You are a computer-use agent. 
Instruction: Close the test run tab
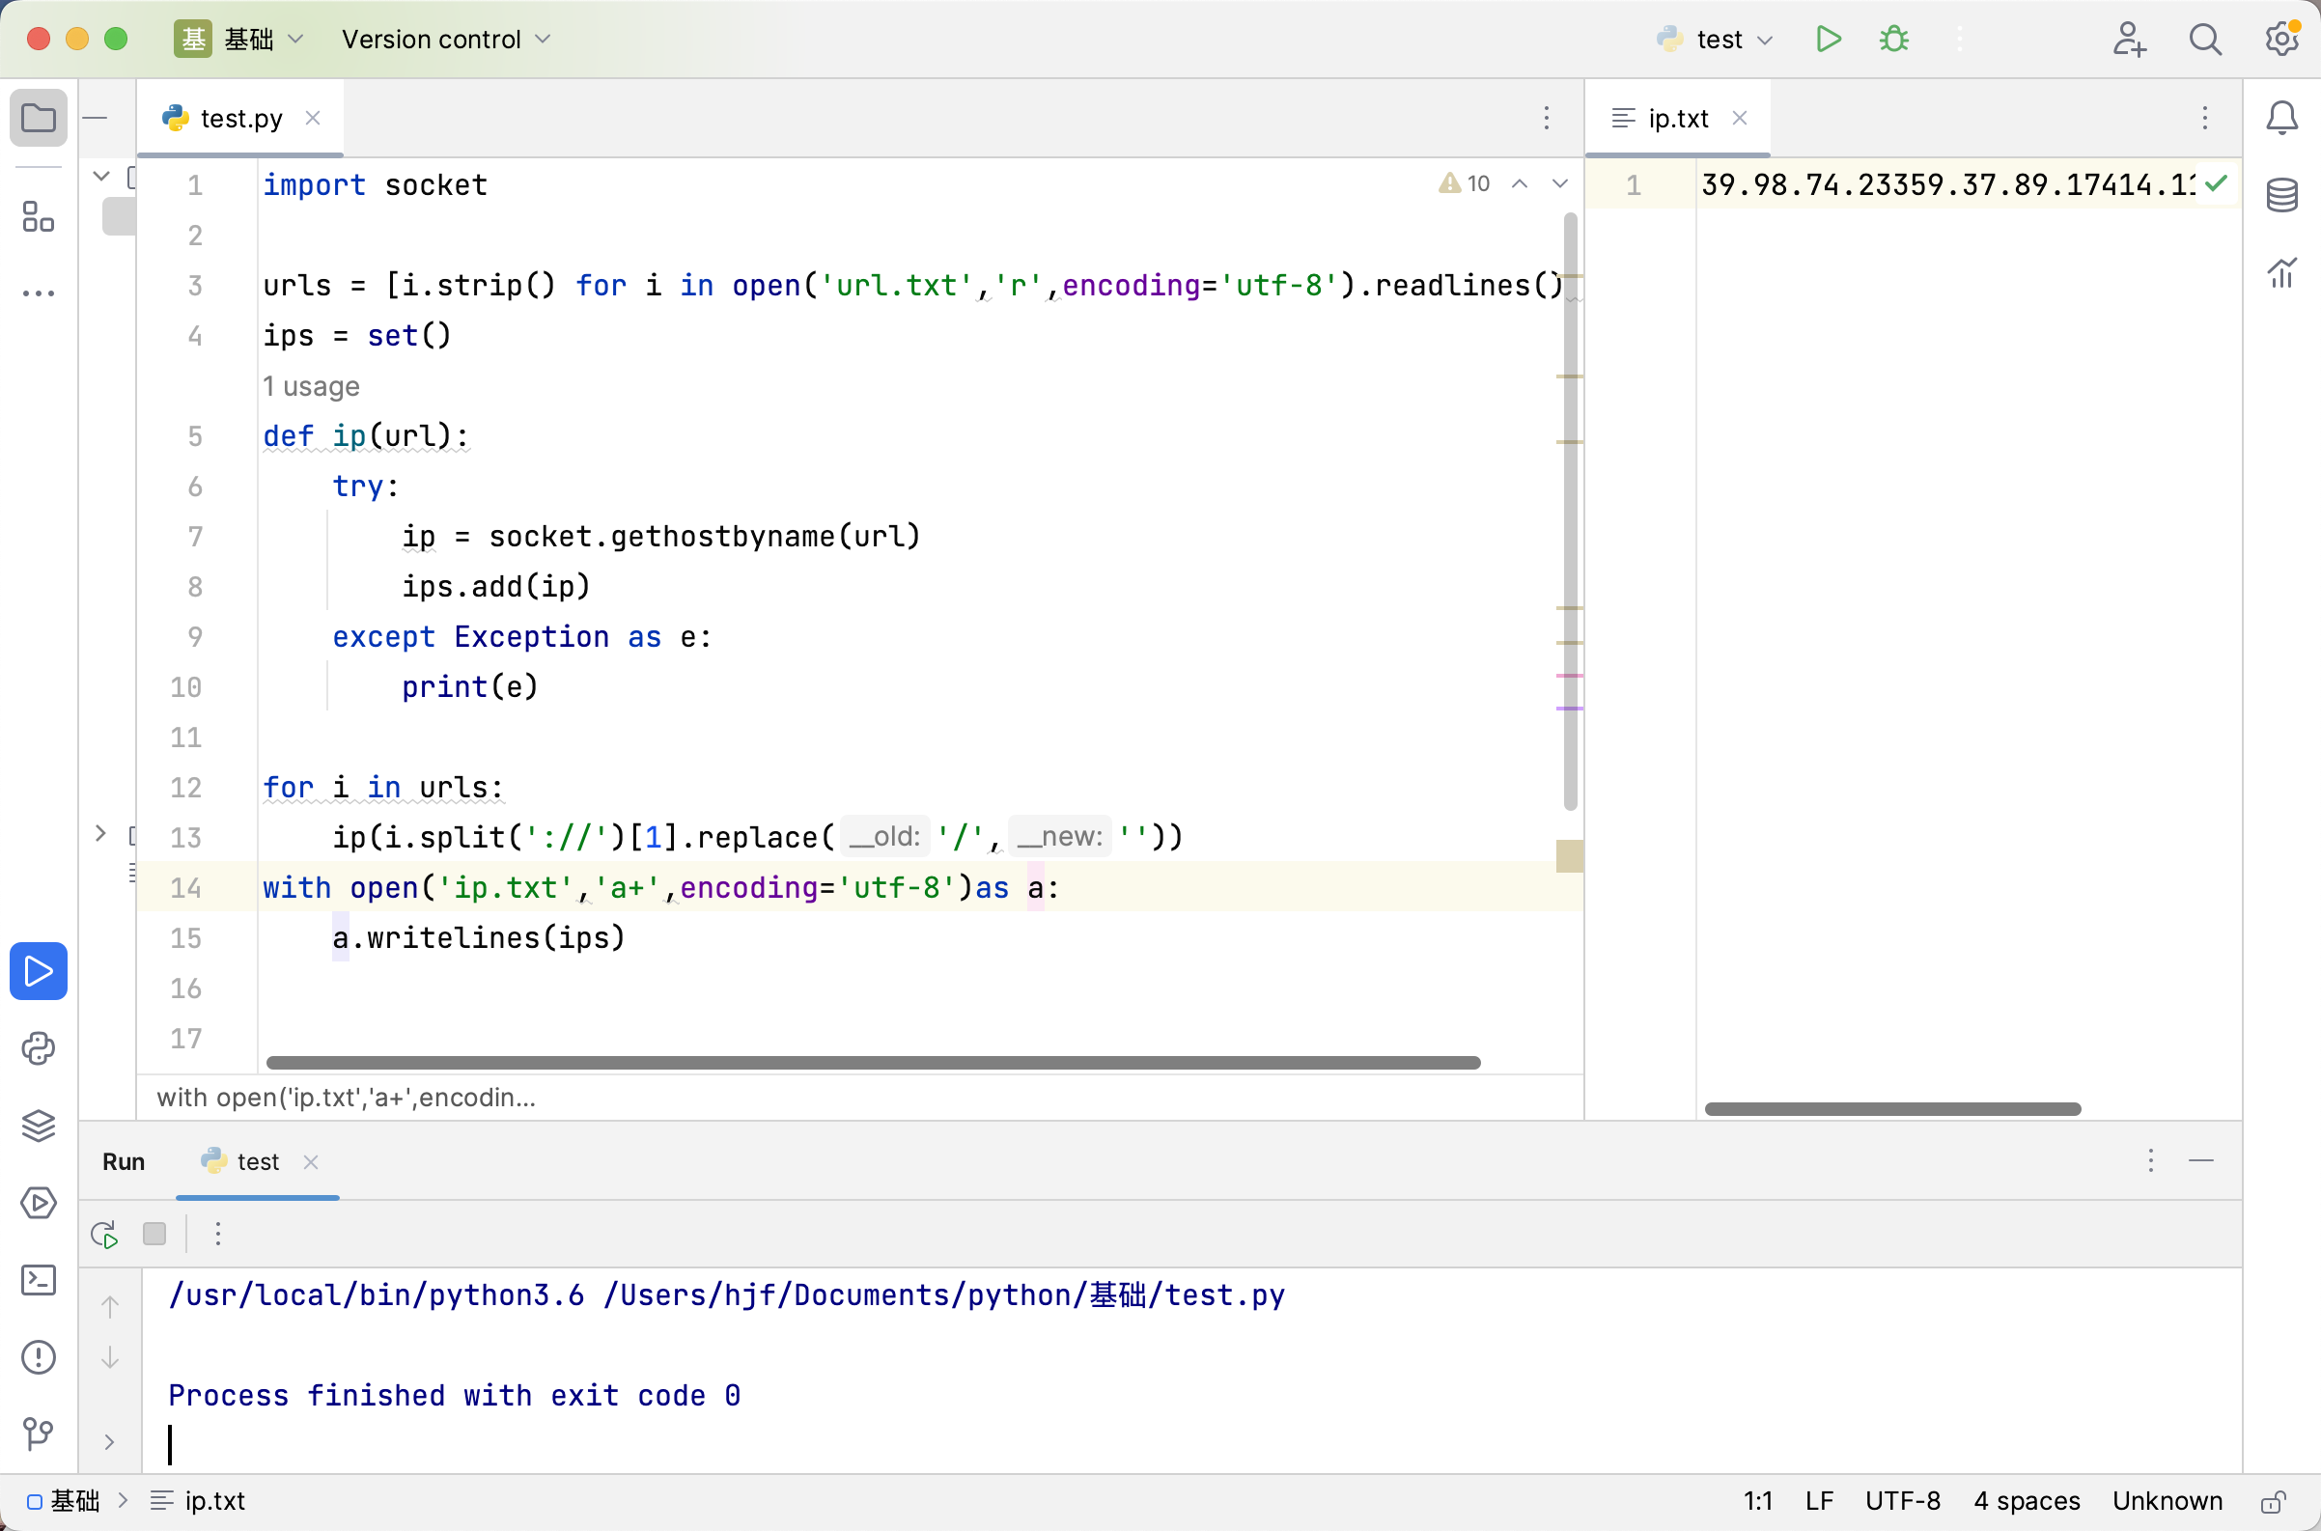point(311,1161)
